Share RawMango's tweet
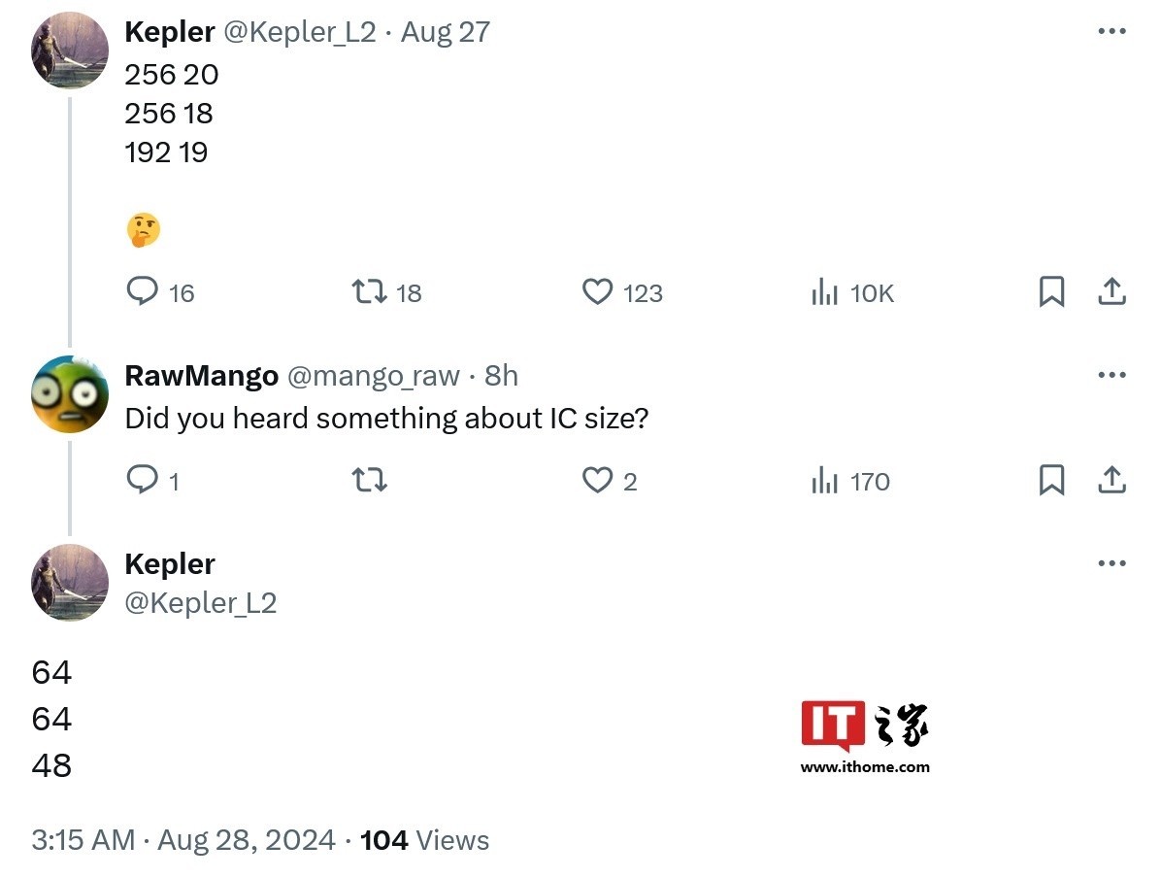1161x878 pixels. [1111, 480]
